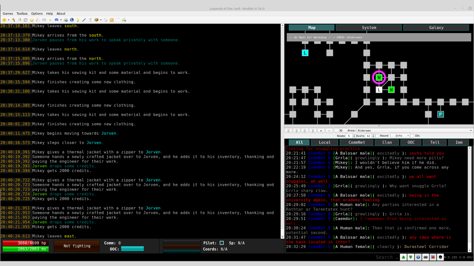Viewport: 474px width, 266px height.
Task: Click the 3D map view button
Action: point(341,130)
